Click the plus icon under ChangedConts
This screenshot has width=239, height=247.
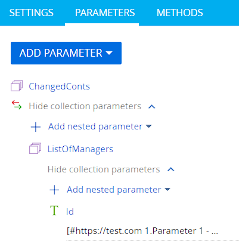click(36, 127)
